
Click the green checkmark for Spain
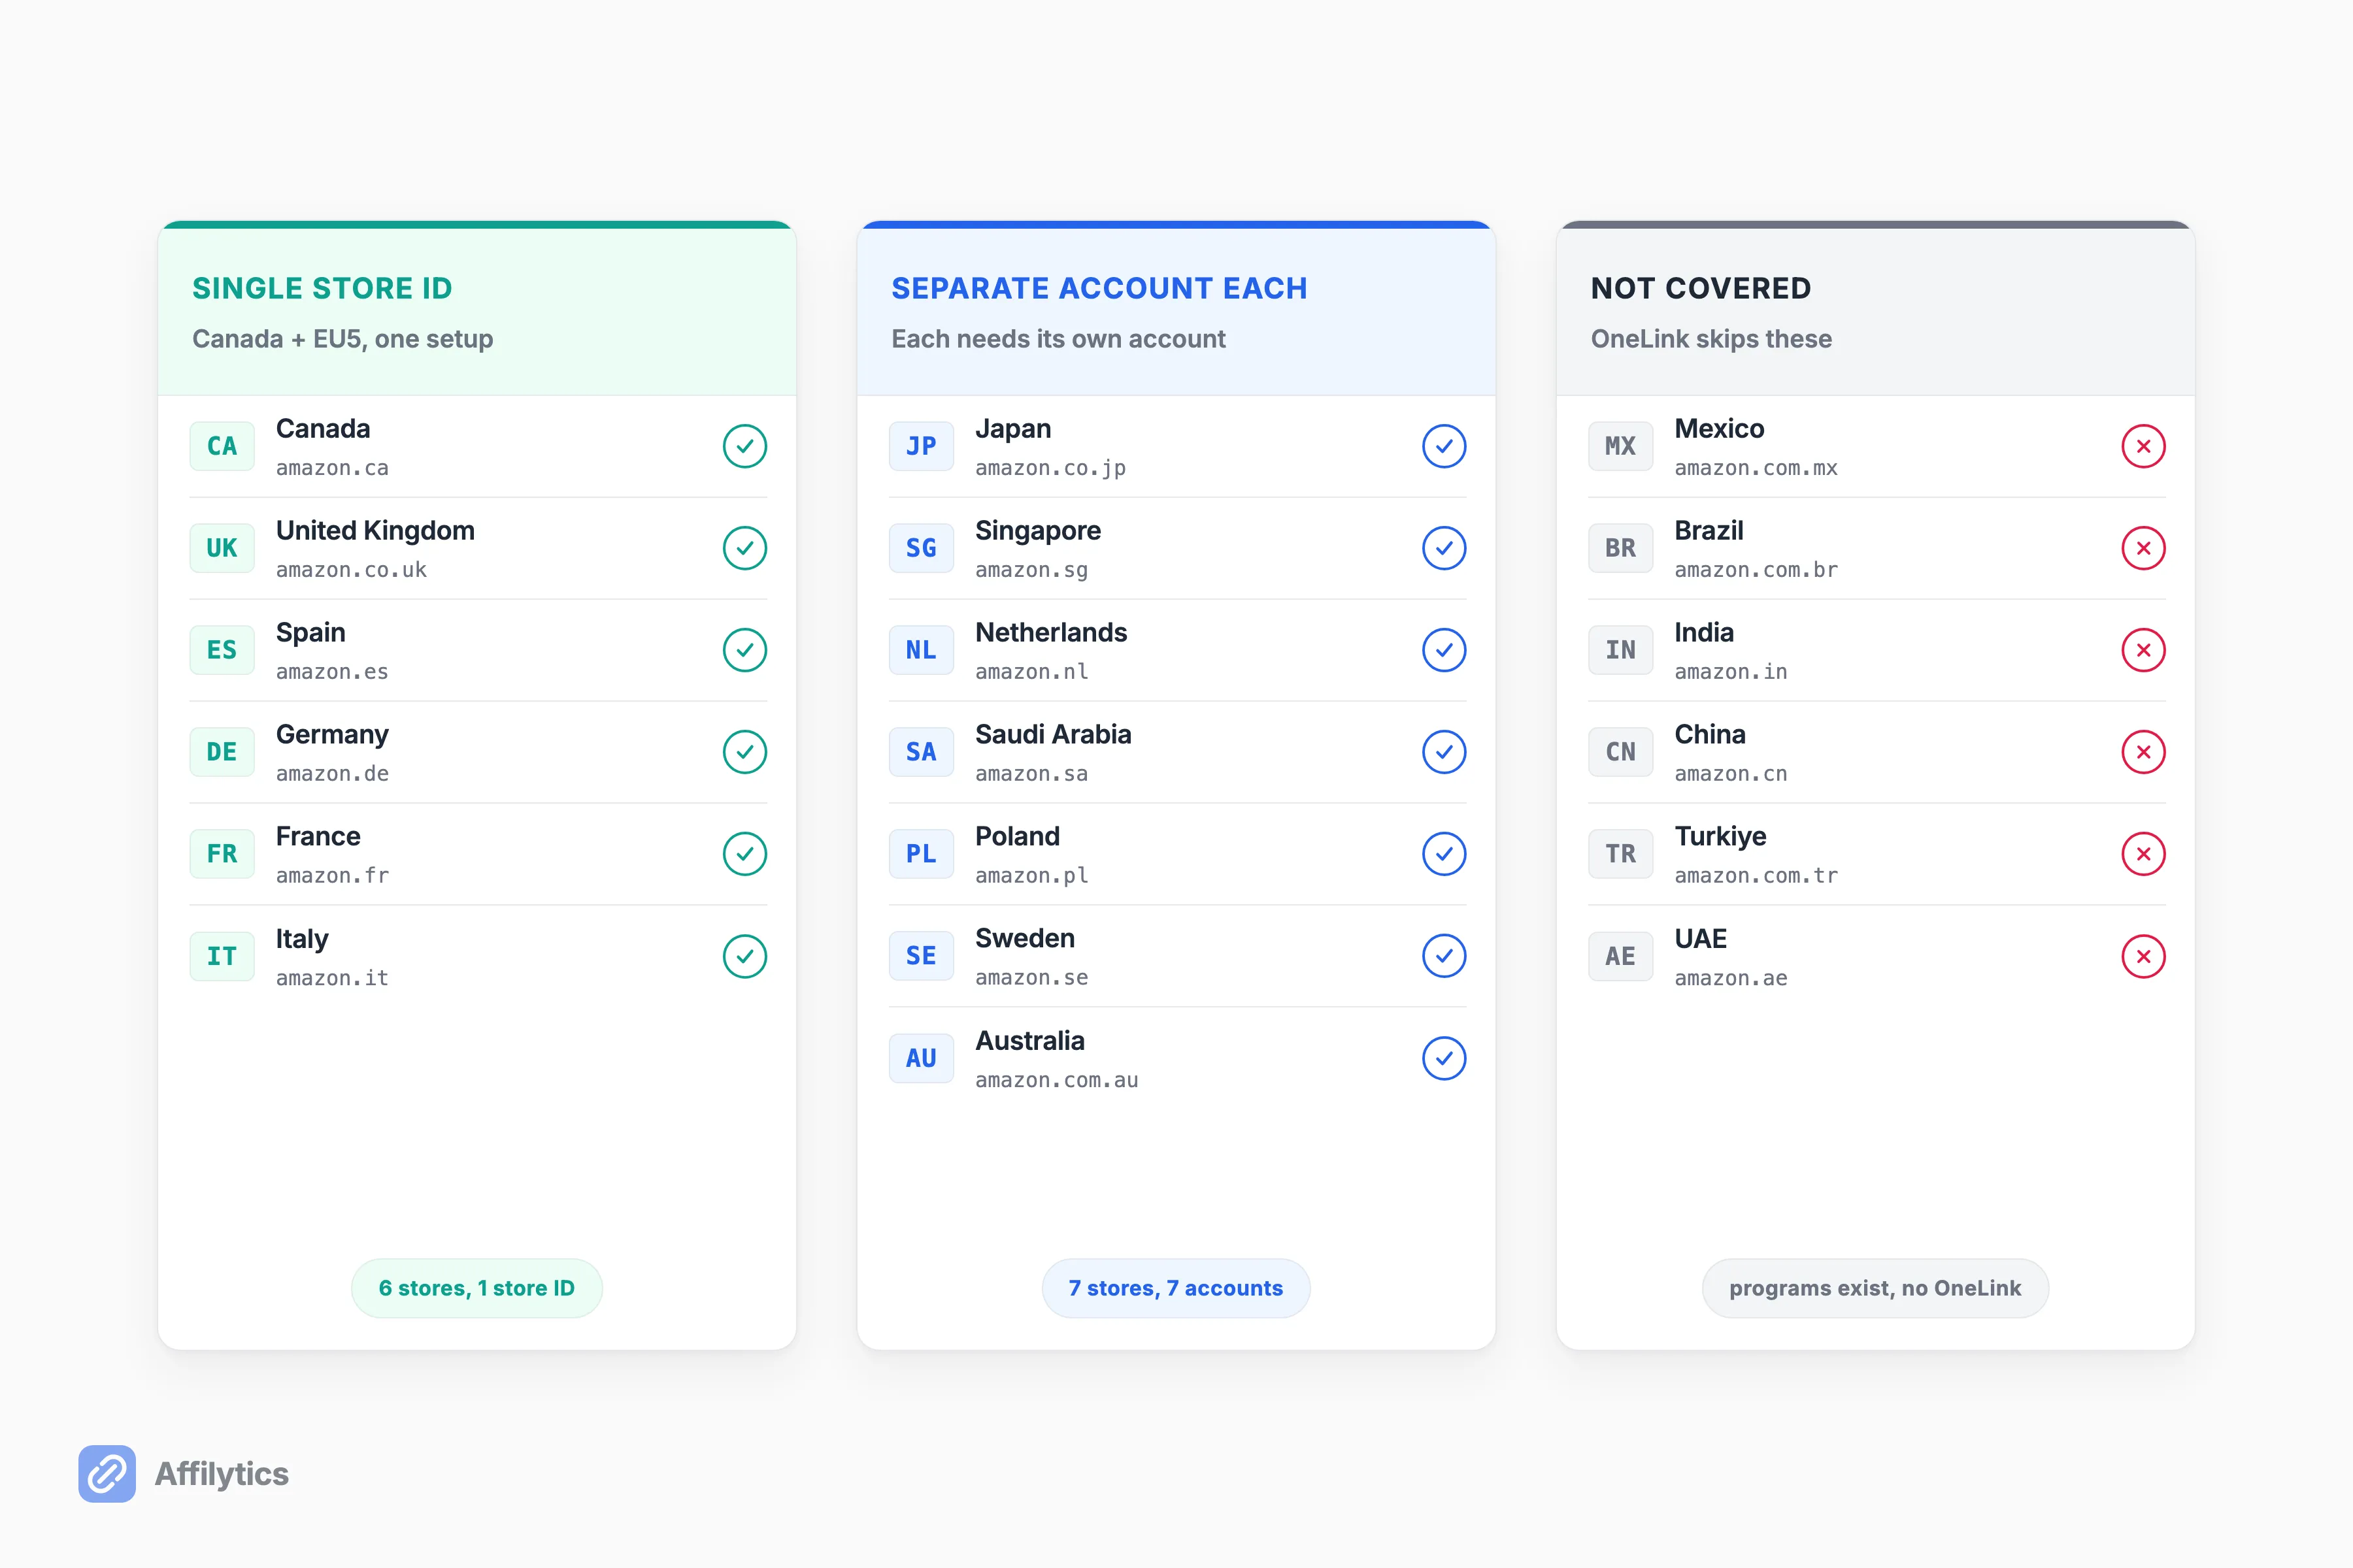pos(745,650)
